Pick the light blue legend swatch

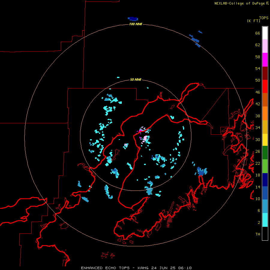(265, 206)
